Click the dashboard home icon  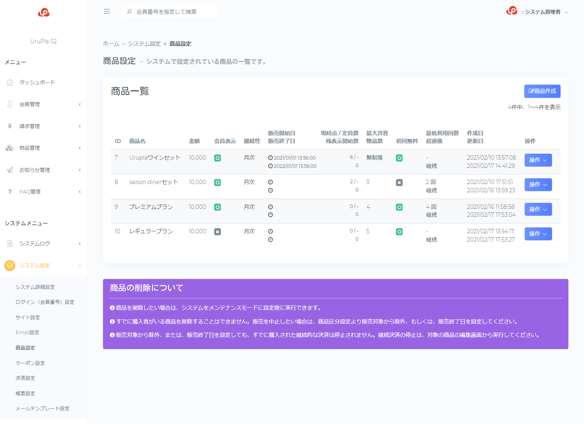[x=10, y=82]
